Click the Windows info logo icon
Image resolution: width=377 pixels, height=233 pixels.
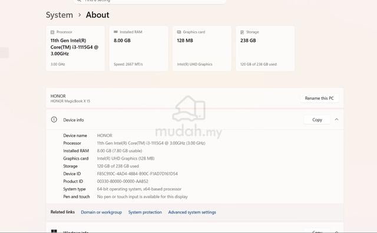point(54,231)
